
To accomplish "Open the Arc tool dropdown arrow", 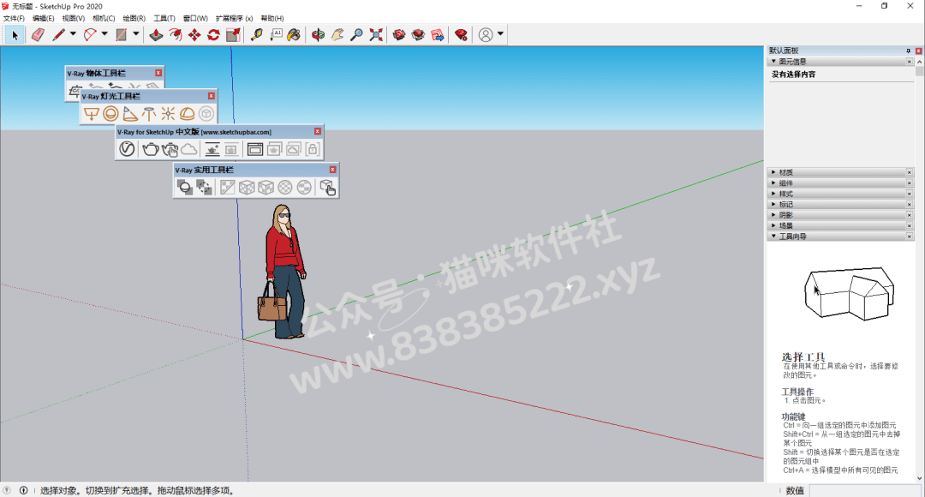I will point(104,34).
